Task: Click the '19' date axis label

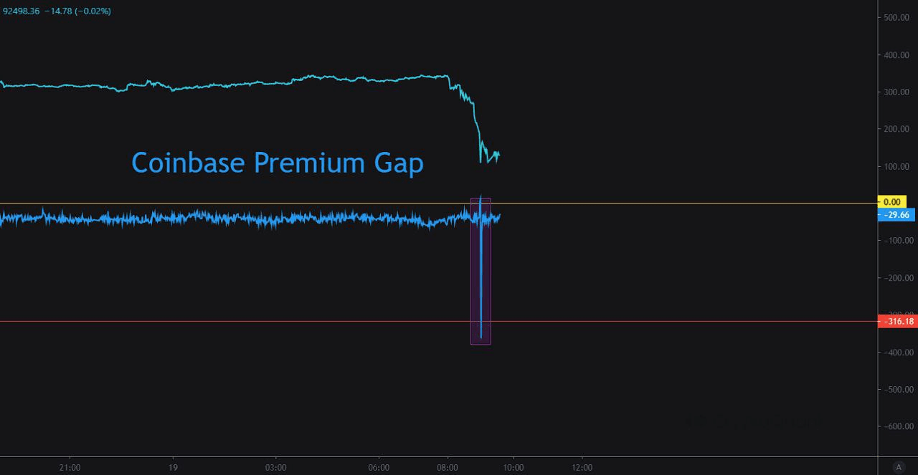Action: [173, 468]
